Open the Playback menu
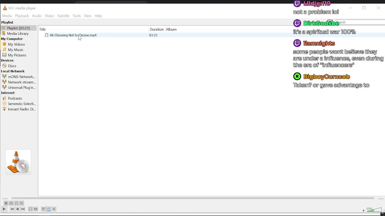 (22, 16)
